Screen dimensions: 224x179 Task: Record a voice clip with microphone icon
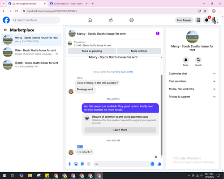pos(69,164)
